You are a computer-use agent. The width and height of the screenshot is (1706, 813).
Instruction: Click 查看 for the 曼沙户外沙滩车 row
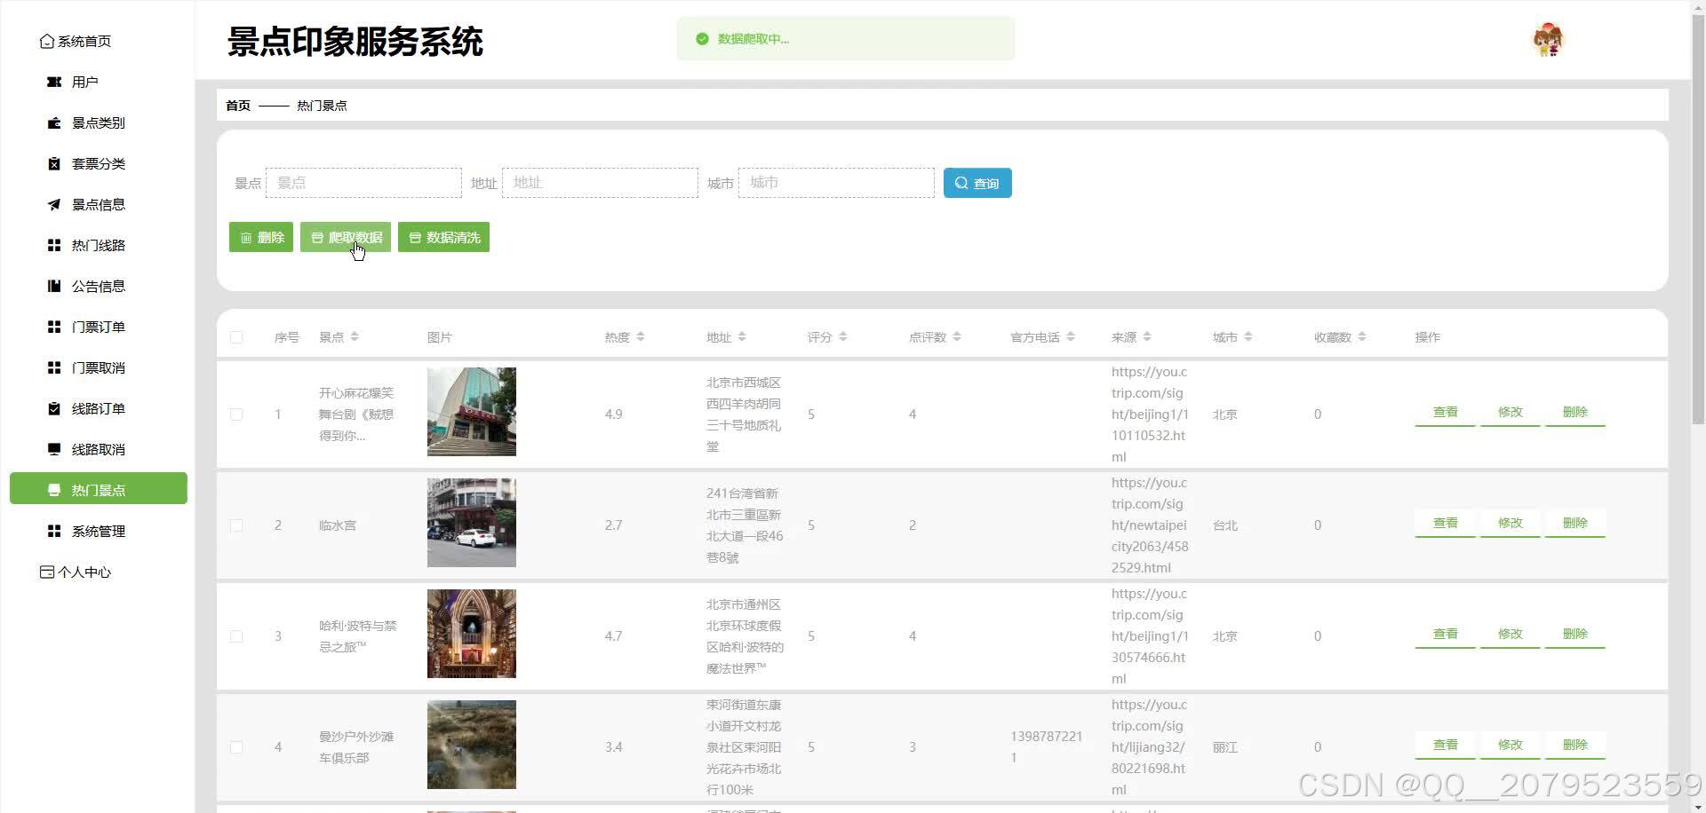pyautogui.click(x=1446, y=746)
